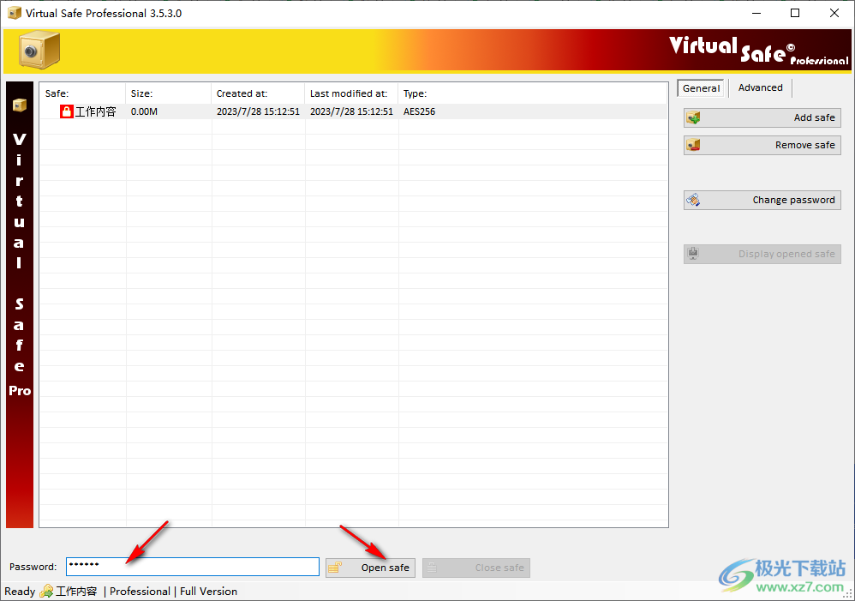Click the Remove safe button
This screenshot has height=601, width=855.
pyautogui.click(x=762, y=145)
